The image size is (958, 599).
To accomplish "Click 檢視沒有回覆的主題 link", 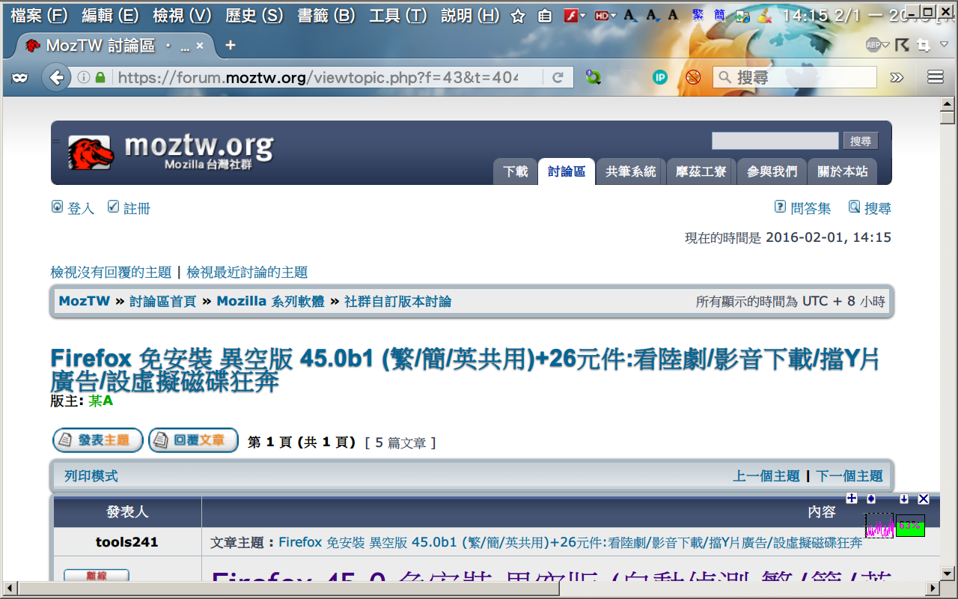I will [x=111, y=273].
